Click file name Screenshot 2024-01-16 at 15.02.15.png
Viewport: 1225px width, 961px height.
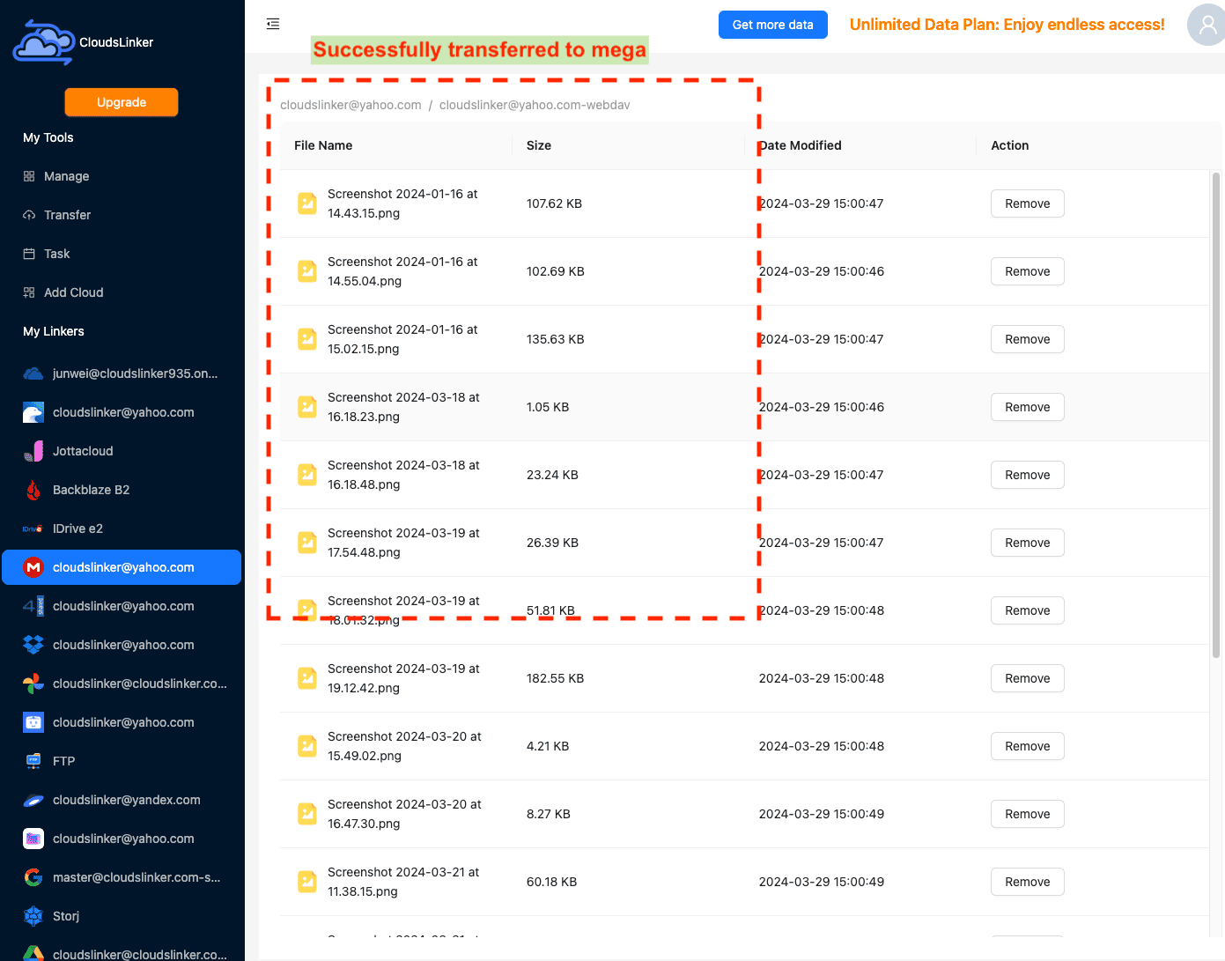[402, 339]
